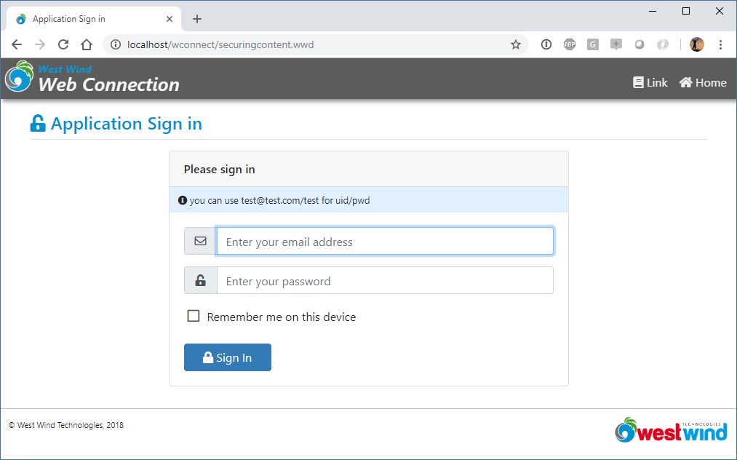Click the site information icon in address bar

tap(116, 44)
